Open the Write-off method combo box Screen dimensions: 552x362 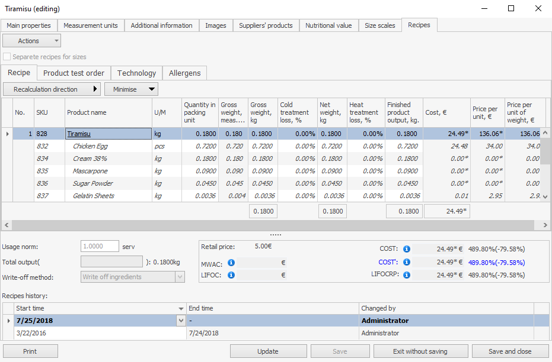coord(133,277)
